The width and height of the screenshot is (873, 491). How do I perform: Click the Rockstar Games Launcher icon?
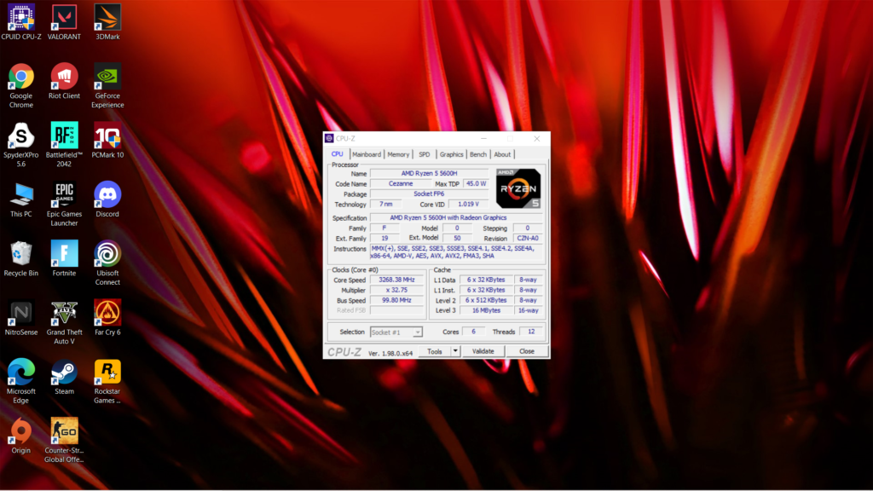pos(107,381)
